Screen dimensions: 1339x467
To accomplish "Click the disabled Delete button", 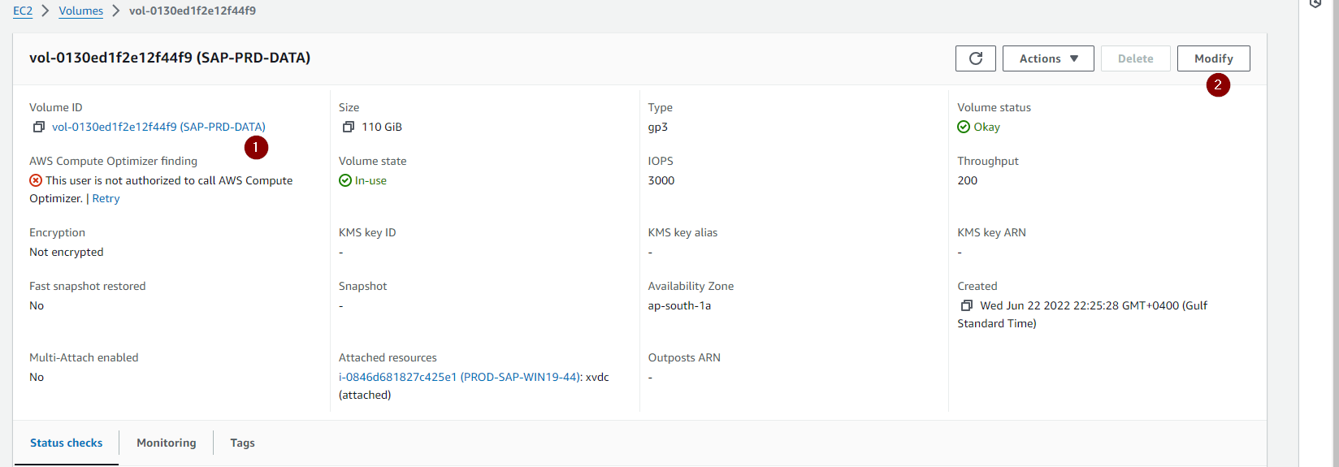I will pyautogui.click(x=1136, y=58).
